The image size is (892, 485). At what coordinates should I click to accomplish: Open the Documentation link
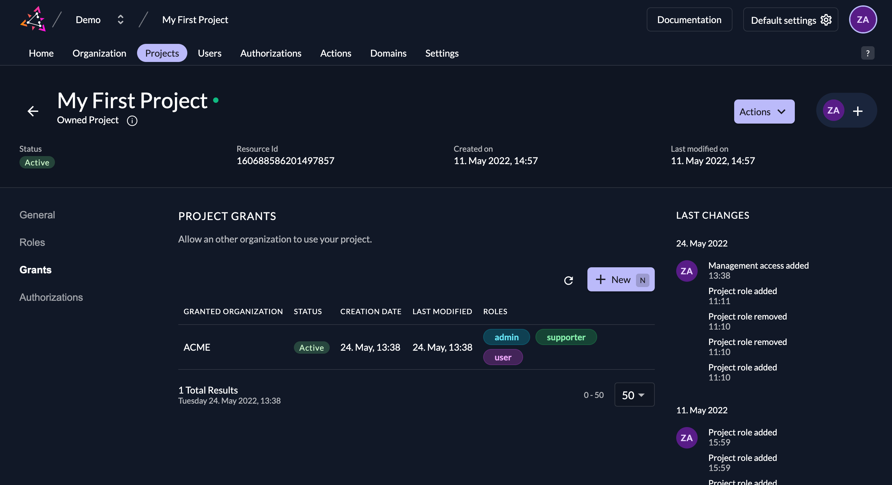pos(689,20)
